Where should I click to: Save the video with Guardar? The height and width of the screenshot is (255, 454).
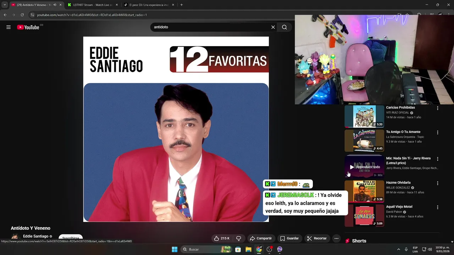tap(289, 238)
